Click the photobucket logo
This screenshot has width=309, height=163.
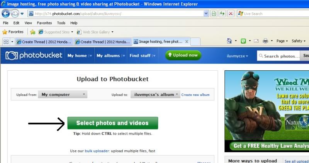coord(34,55)
